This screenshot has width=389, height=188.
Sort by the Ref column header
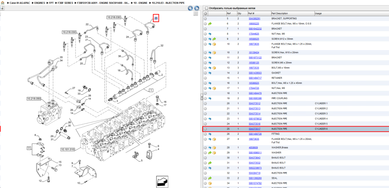[x=231, y=13]
